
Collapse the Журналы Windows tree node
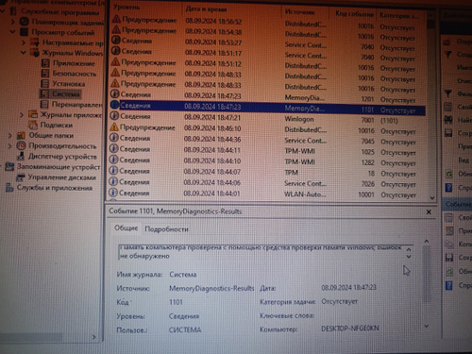click(x=24, y=53)
